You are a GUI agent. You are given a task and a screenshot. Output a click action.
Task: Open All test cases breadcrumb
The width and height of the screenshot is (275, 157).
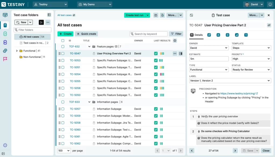[x=64, y=15]
